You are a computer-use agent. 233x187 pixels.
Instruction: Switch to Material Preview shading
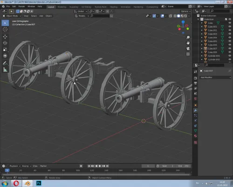point(182,16)
